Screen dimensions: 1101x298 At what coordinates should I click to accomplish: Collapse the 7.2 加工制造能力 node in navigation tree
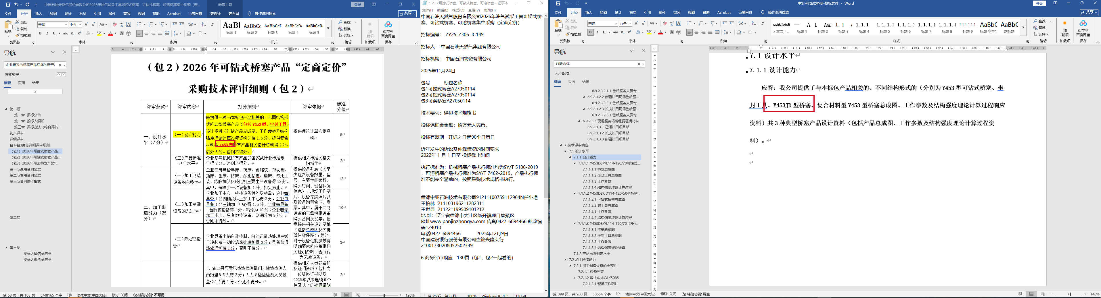[x=566, y=260]
